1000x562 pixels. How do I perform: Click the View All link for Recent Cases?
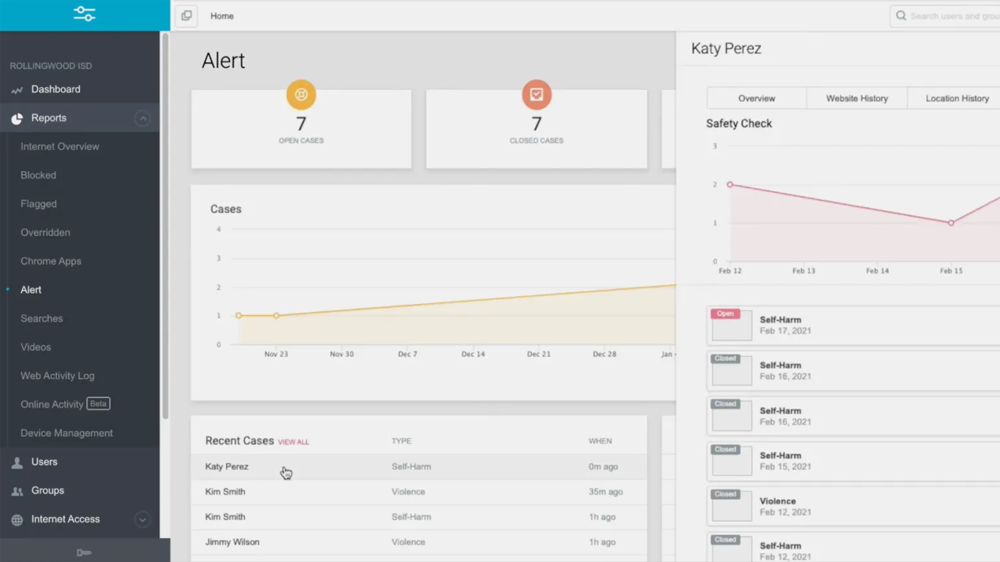click(294, 442)
